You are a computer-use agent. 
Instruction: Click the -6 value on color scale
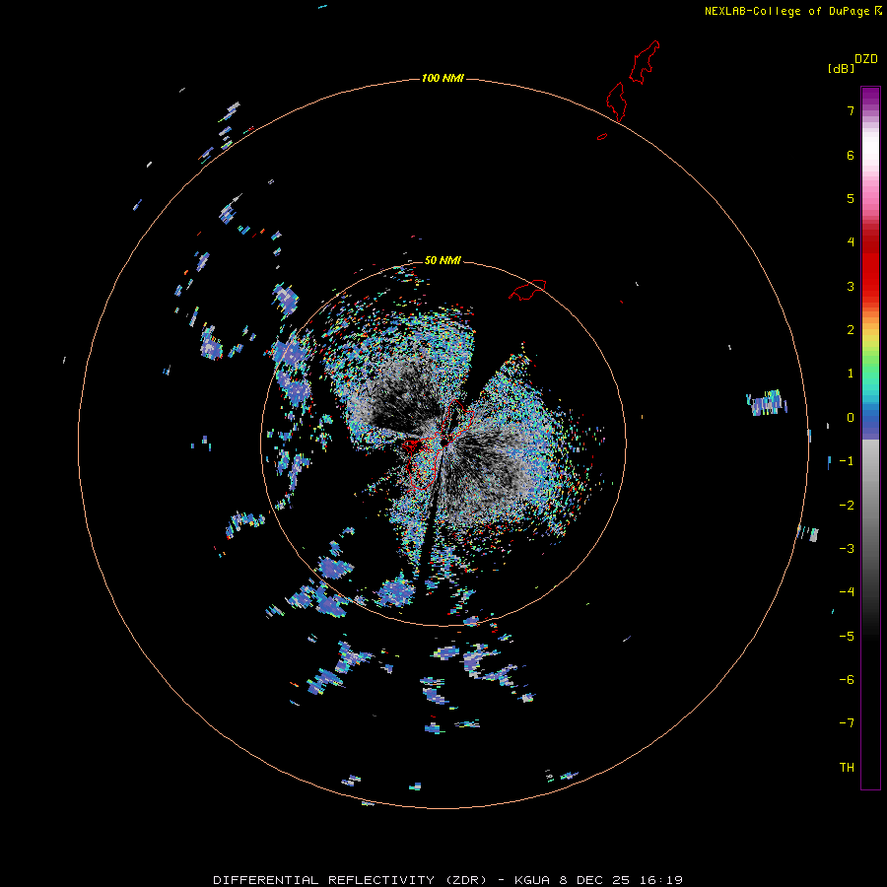(847, 680)
